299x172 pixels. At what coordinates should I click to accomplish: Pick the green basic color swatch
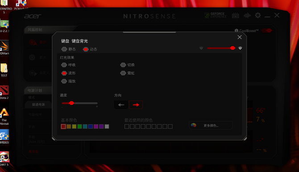click(x=80, y=126)
